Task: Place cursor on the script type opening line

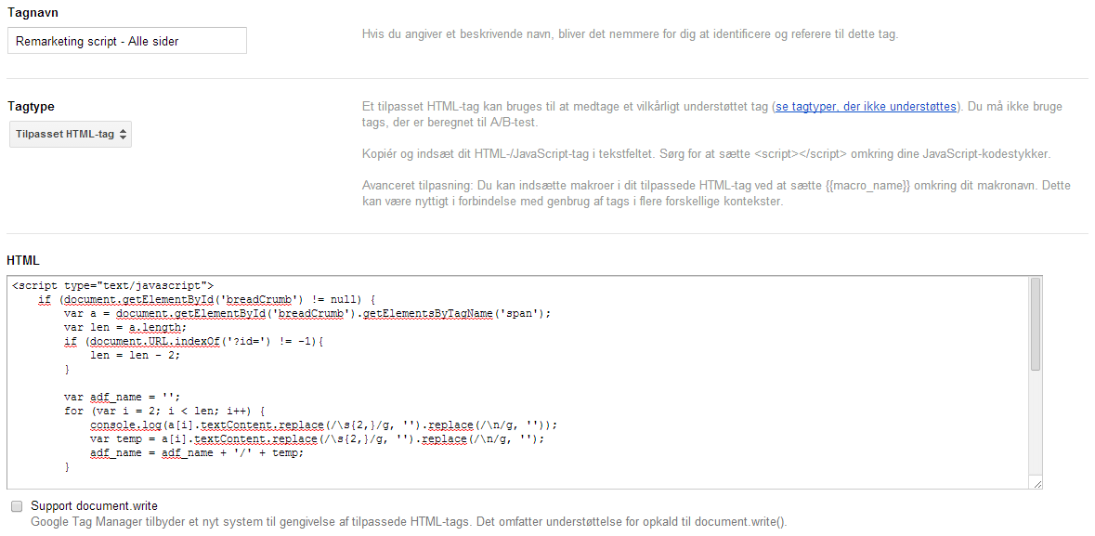Action: tap(113, 285)
